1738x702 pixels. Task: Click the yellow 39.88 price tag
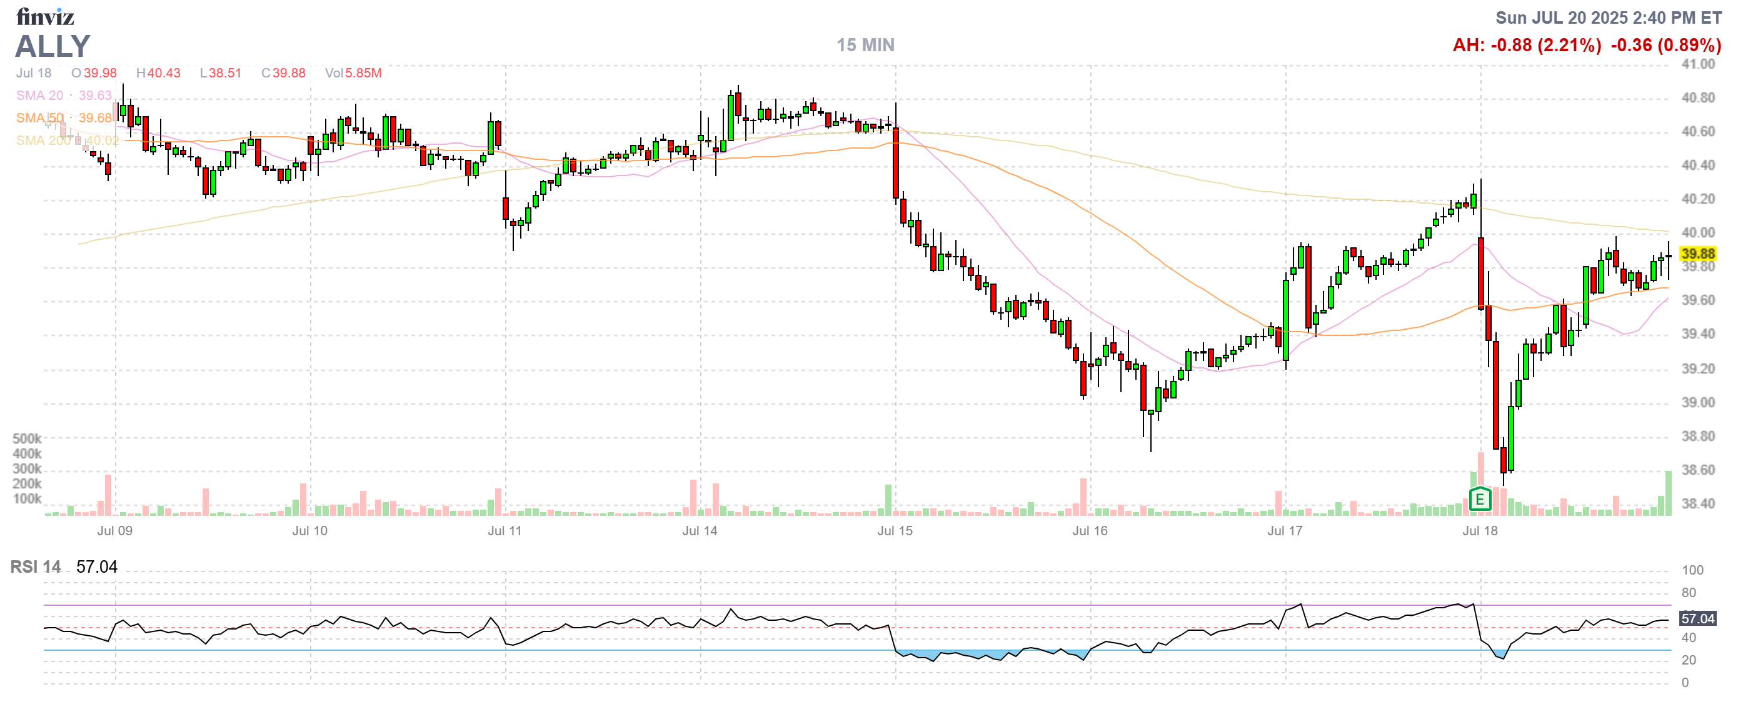(x=1697, y=254)
